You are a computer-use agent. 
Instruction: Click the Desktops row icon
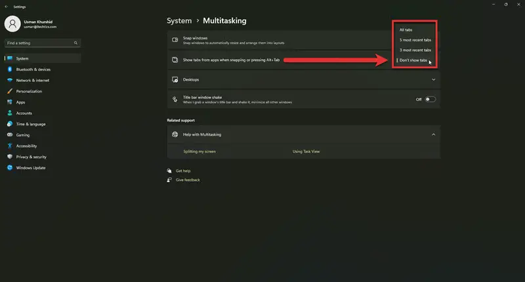coord(175,79)
